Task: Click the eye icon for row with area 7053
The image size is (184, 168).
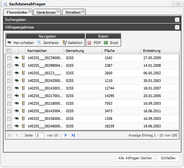Action: pos(16,104)
